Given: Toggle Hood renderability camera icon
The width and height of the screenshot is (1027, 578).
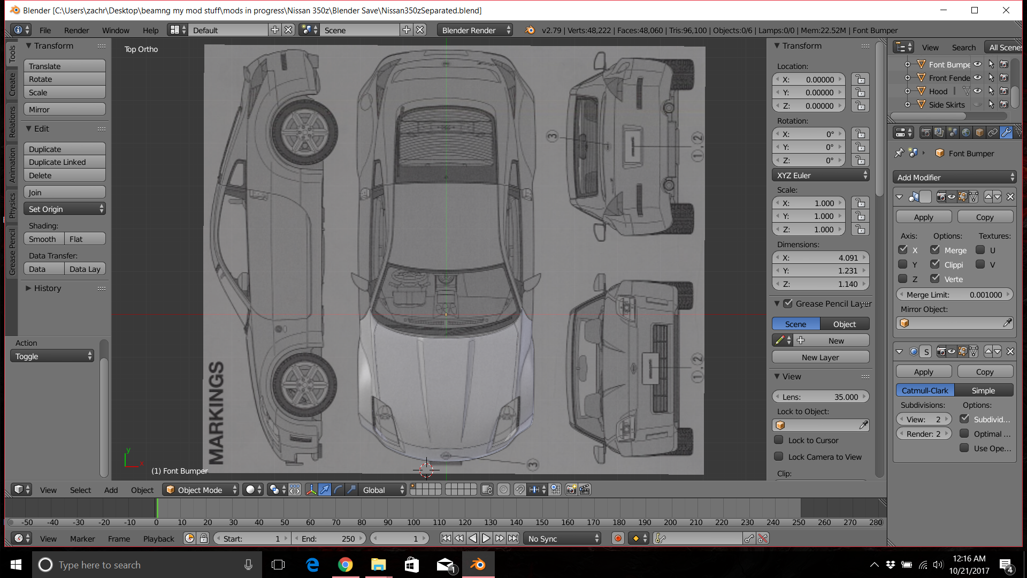Looking at the screenshot, I should click(x=1004, y=91).
